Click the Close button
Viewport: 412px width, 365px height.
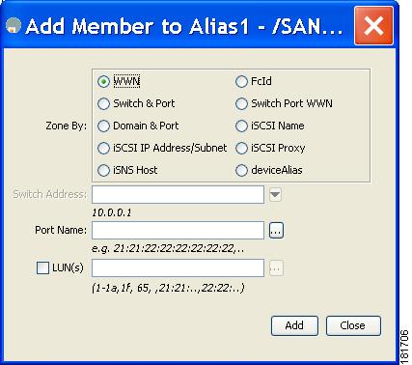coord(353,325)
